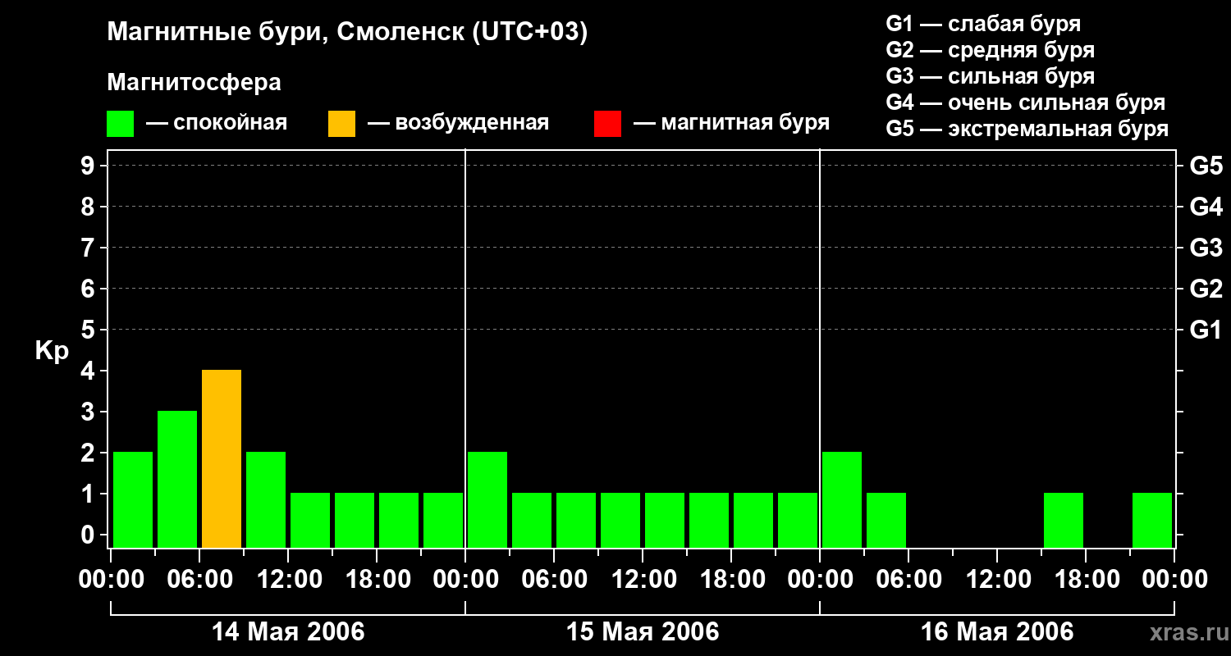The height and width of the screenshot is (656, 1231).
Task: Click the orange 'возбужденная' legend swatch
Action: pyautogui.click(x=341, y=124)
